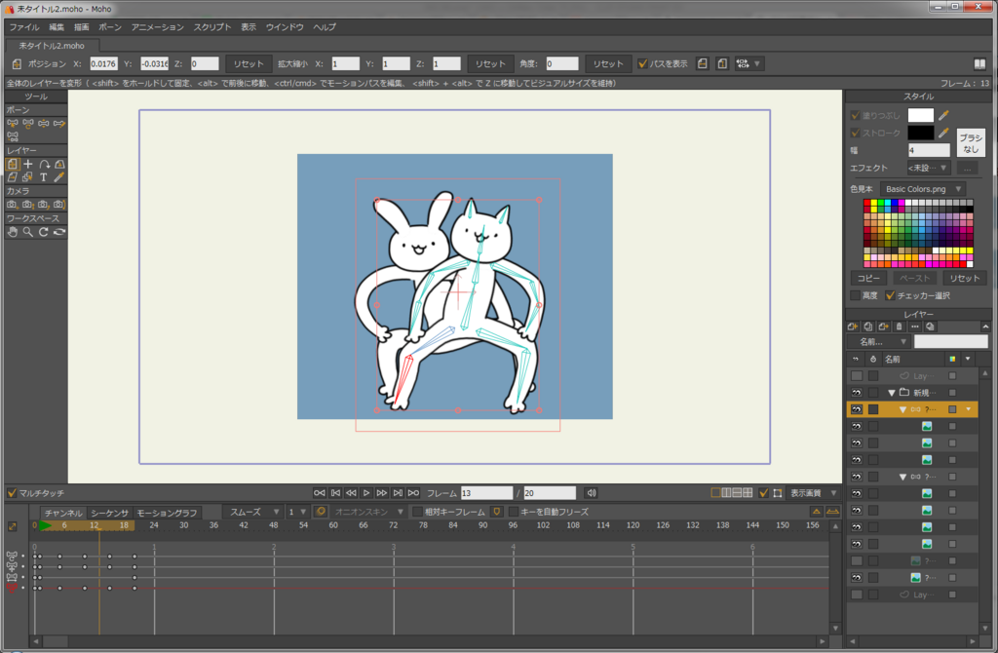Open the スクリプト menu
Image resolution: width=998 pixels, height=653 pixels.
(211, 27)
